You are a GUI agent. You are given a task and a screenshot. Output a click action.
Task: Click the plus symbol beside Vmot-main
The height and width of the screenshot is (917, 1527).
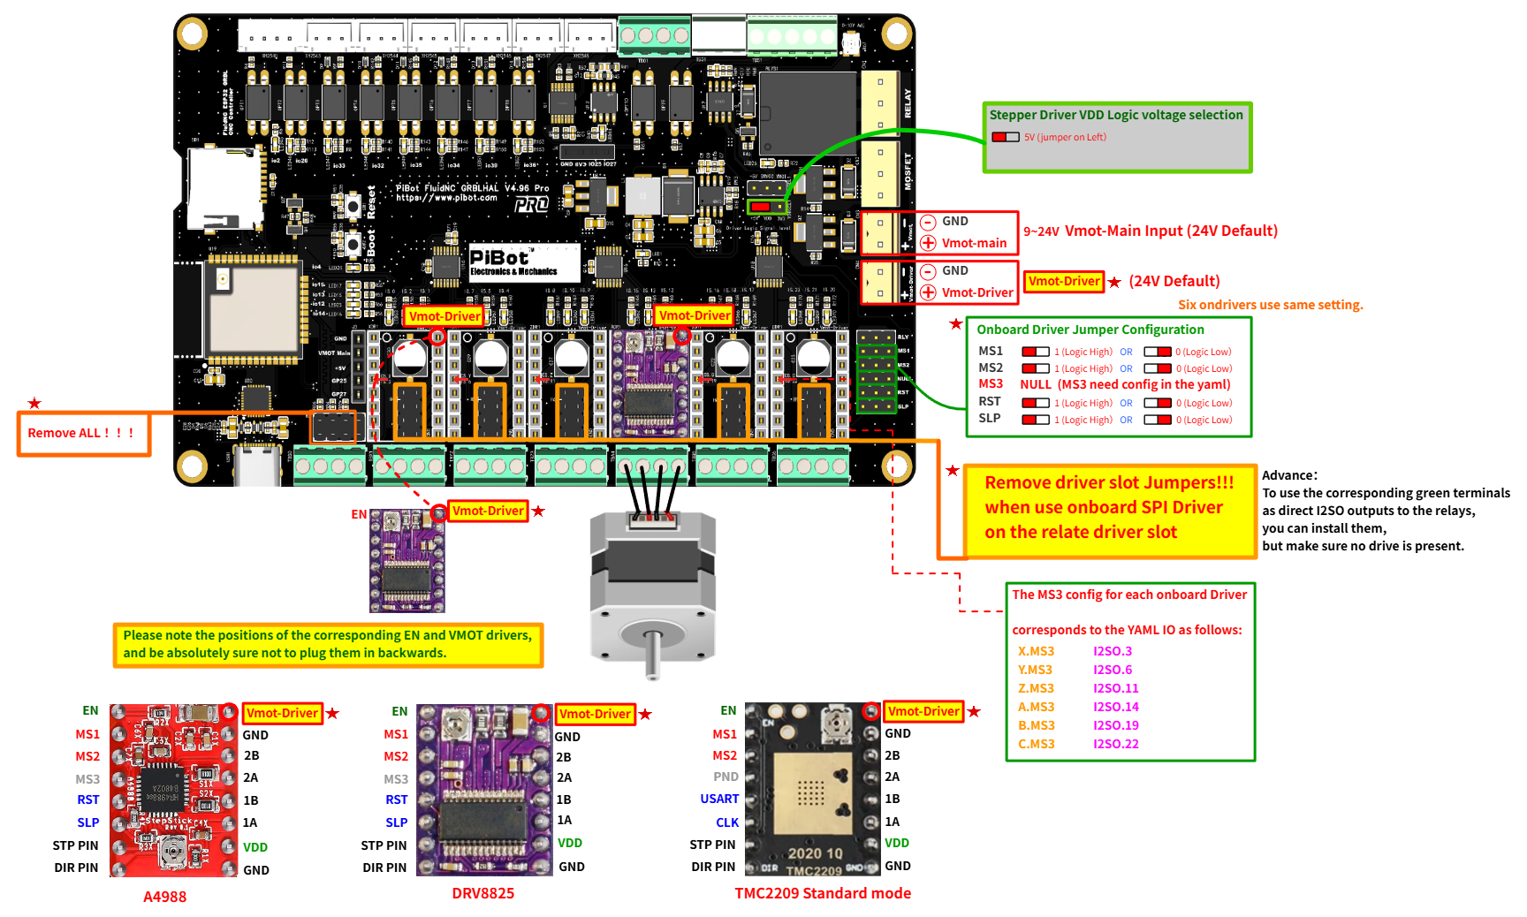click(x=928, y=243)
